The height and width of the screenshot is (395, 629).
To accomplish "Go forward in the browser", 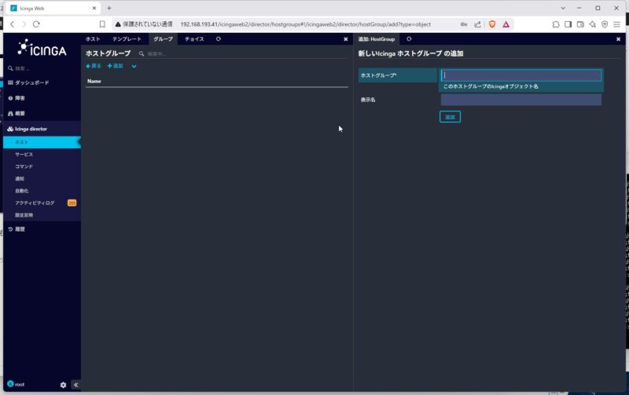I will (24, 24).
